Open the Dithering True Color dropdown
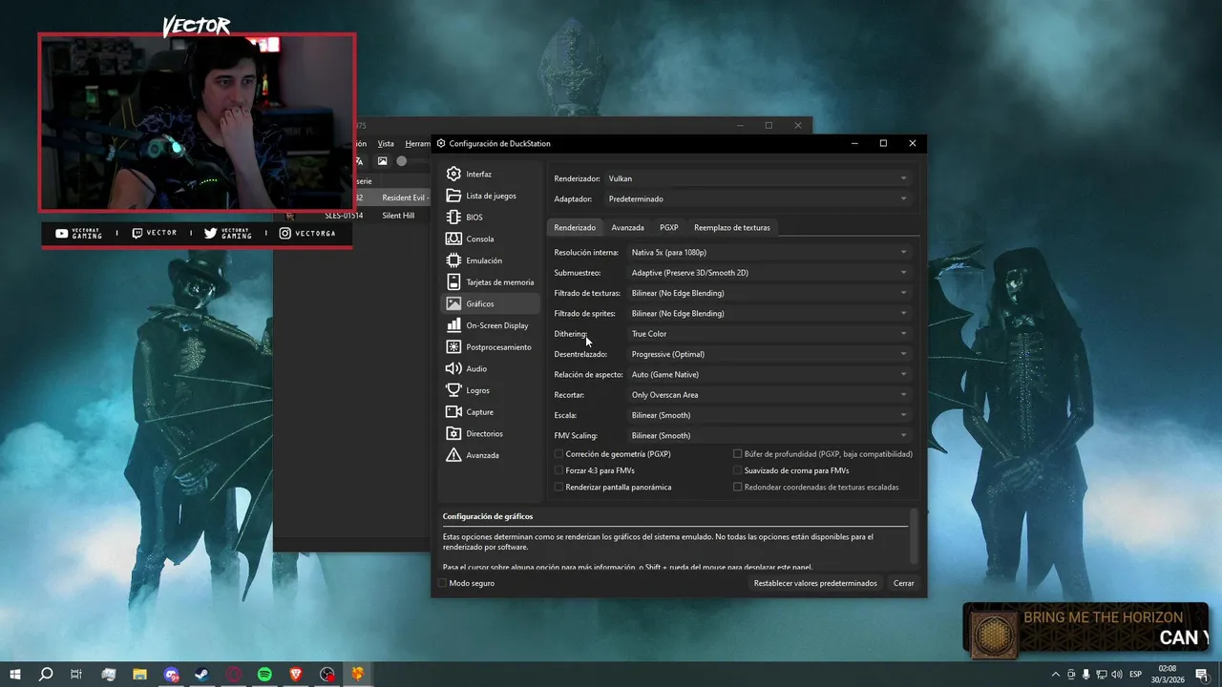The image size is (1222, 687). (x=769, y=334)
